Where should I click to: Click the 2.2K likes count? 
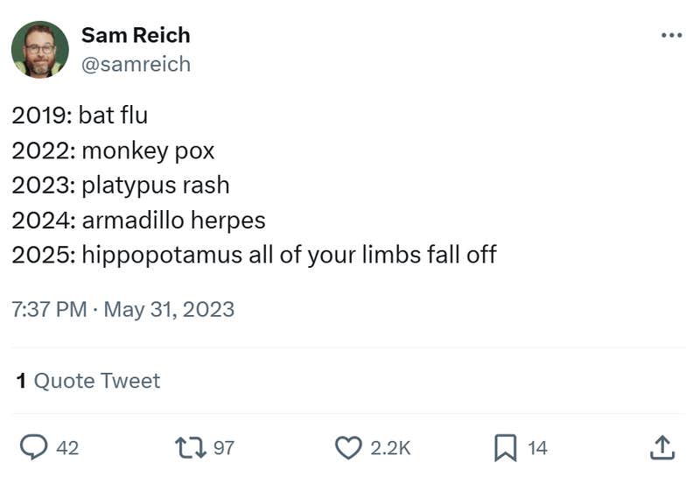coord(390,448)
